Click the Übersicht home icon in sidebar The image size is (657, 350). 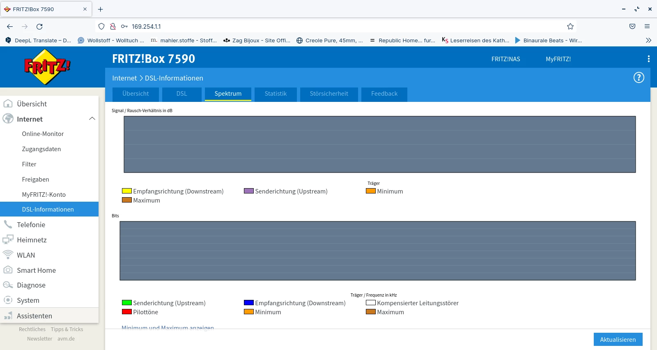point(8,104)
